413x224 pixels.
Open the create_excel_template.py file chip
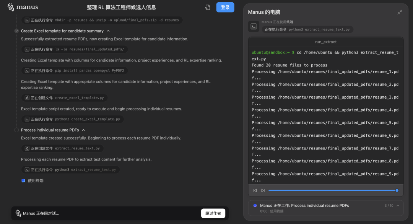pos(64,98)
